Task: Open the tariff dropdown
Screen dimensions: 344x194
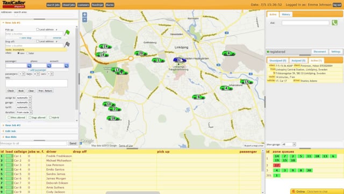Action: point(24,107)
